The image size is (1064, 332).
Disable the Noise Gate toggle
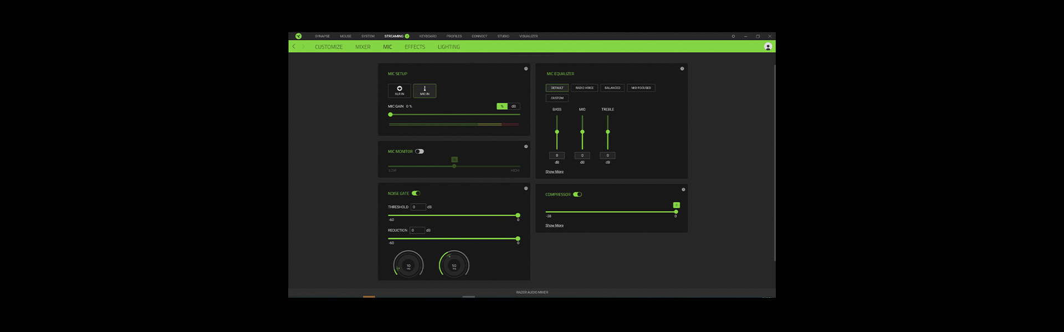(x=416, y=193)
